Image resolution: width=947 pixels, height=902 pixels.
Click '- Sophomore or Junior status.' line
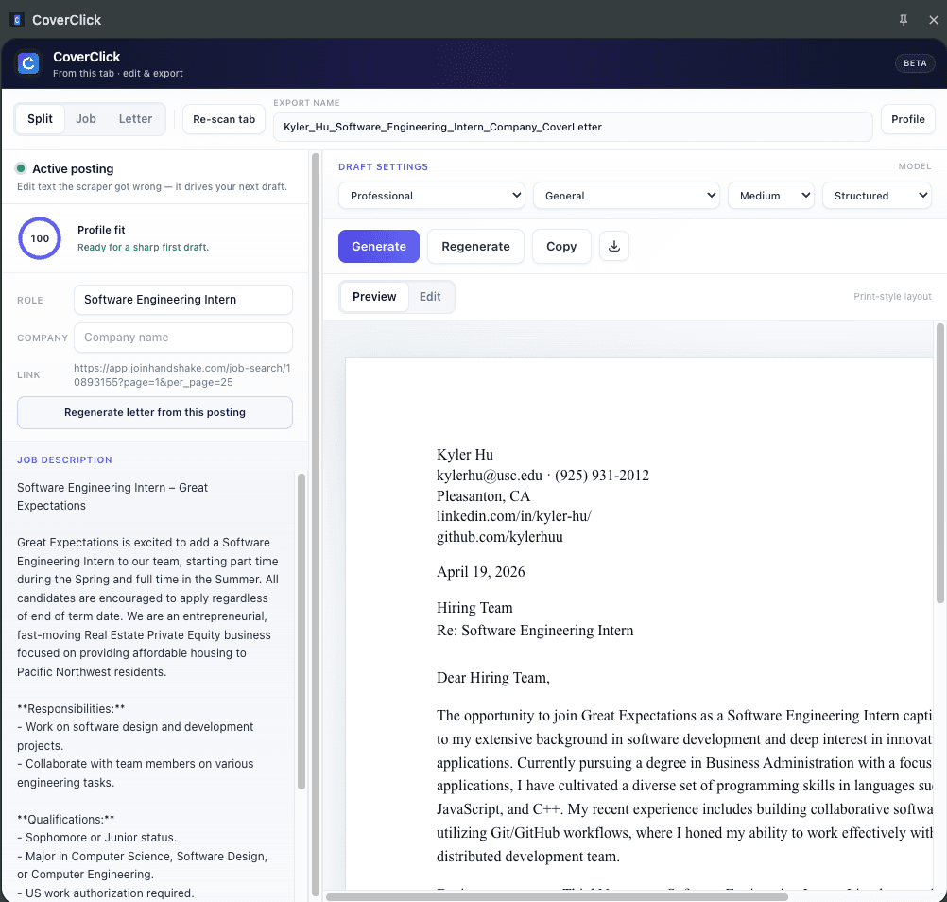click(96, 838)
